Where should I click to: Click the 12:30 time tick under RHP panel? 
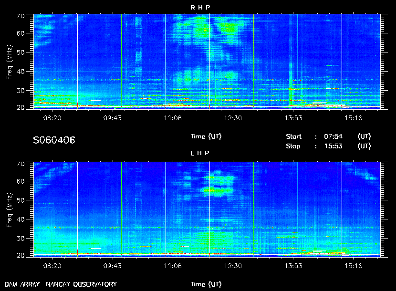click(233, 118)
